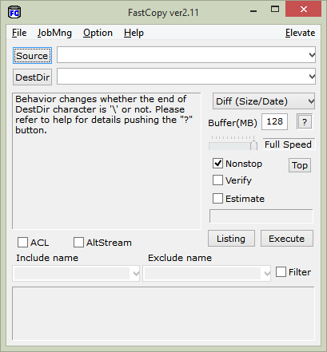Viewport: 327px width, 352px height.
Task: Enable the Verify checkbox
Action: point(217,180)
